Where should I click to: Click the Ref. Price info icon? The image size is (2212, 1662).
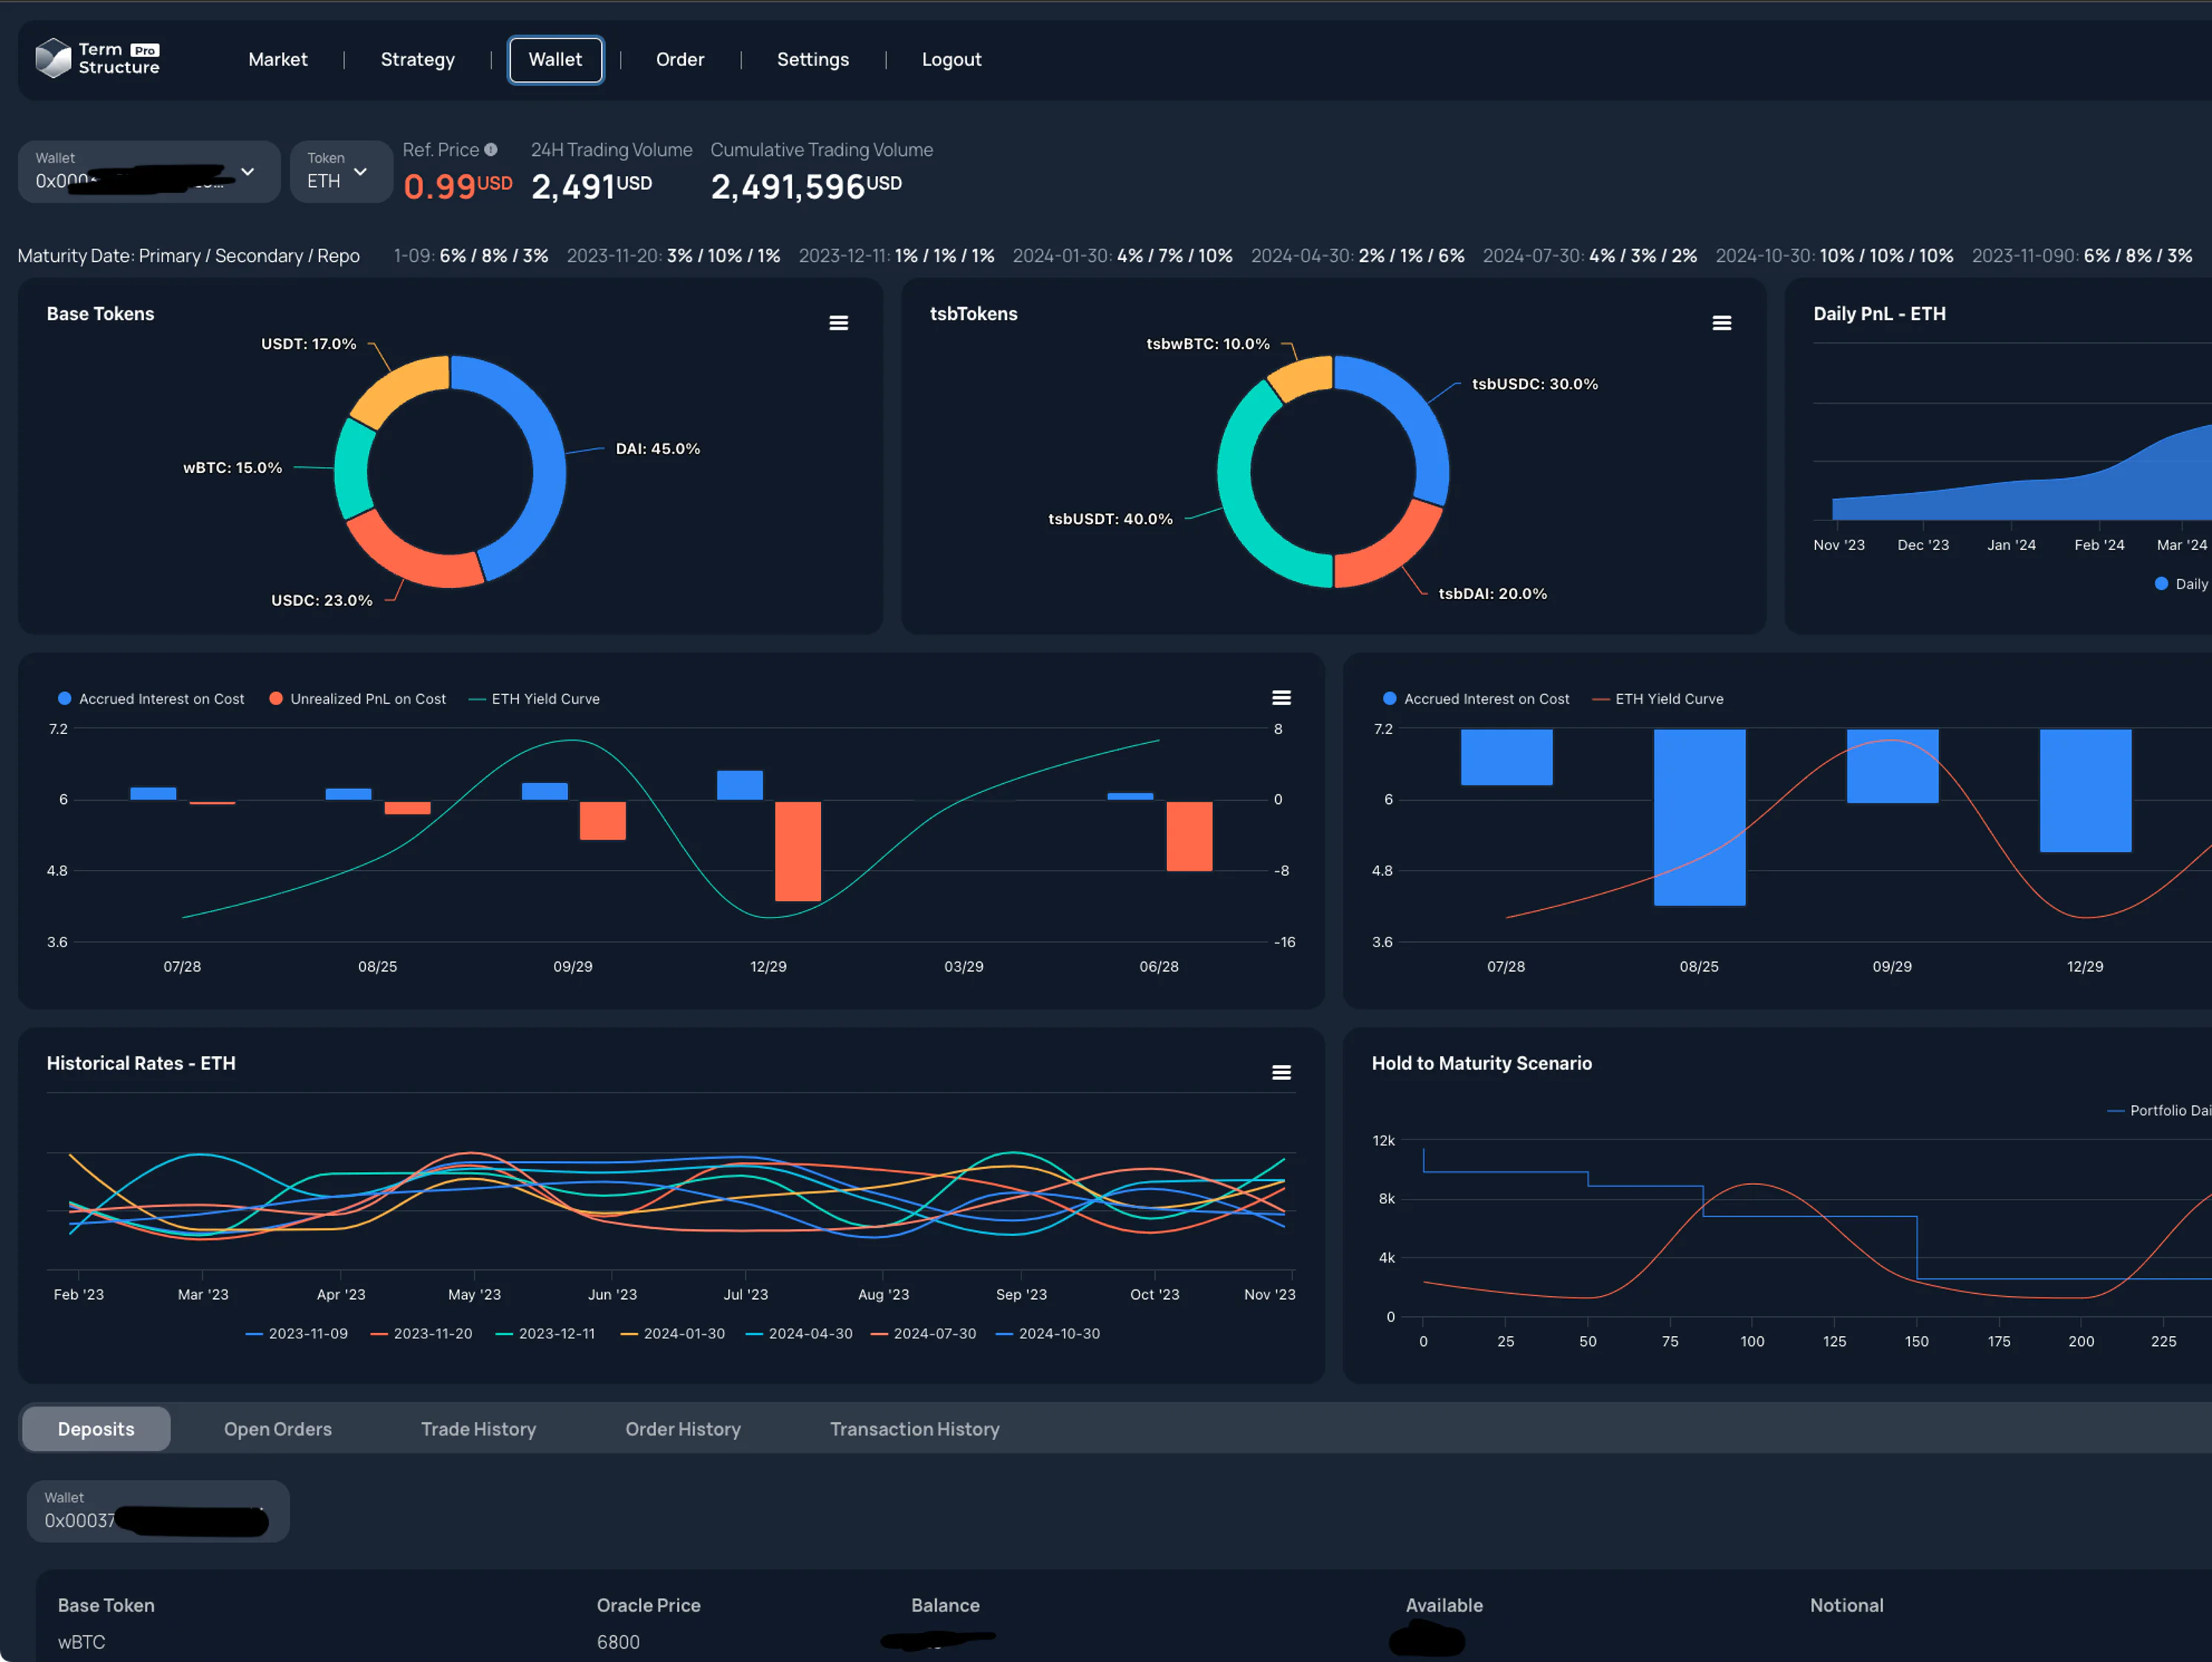click(490, 150)
